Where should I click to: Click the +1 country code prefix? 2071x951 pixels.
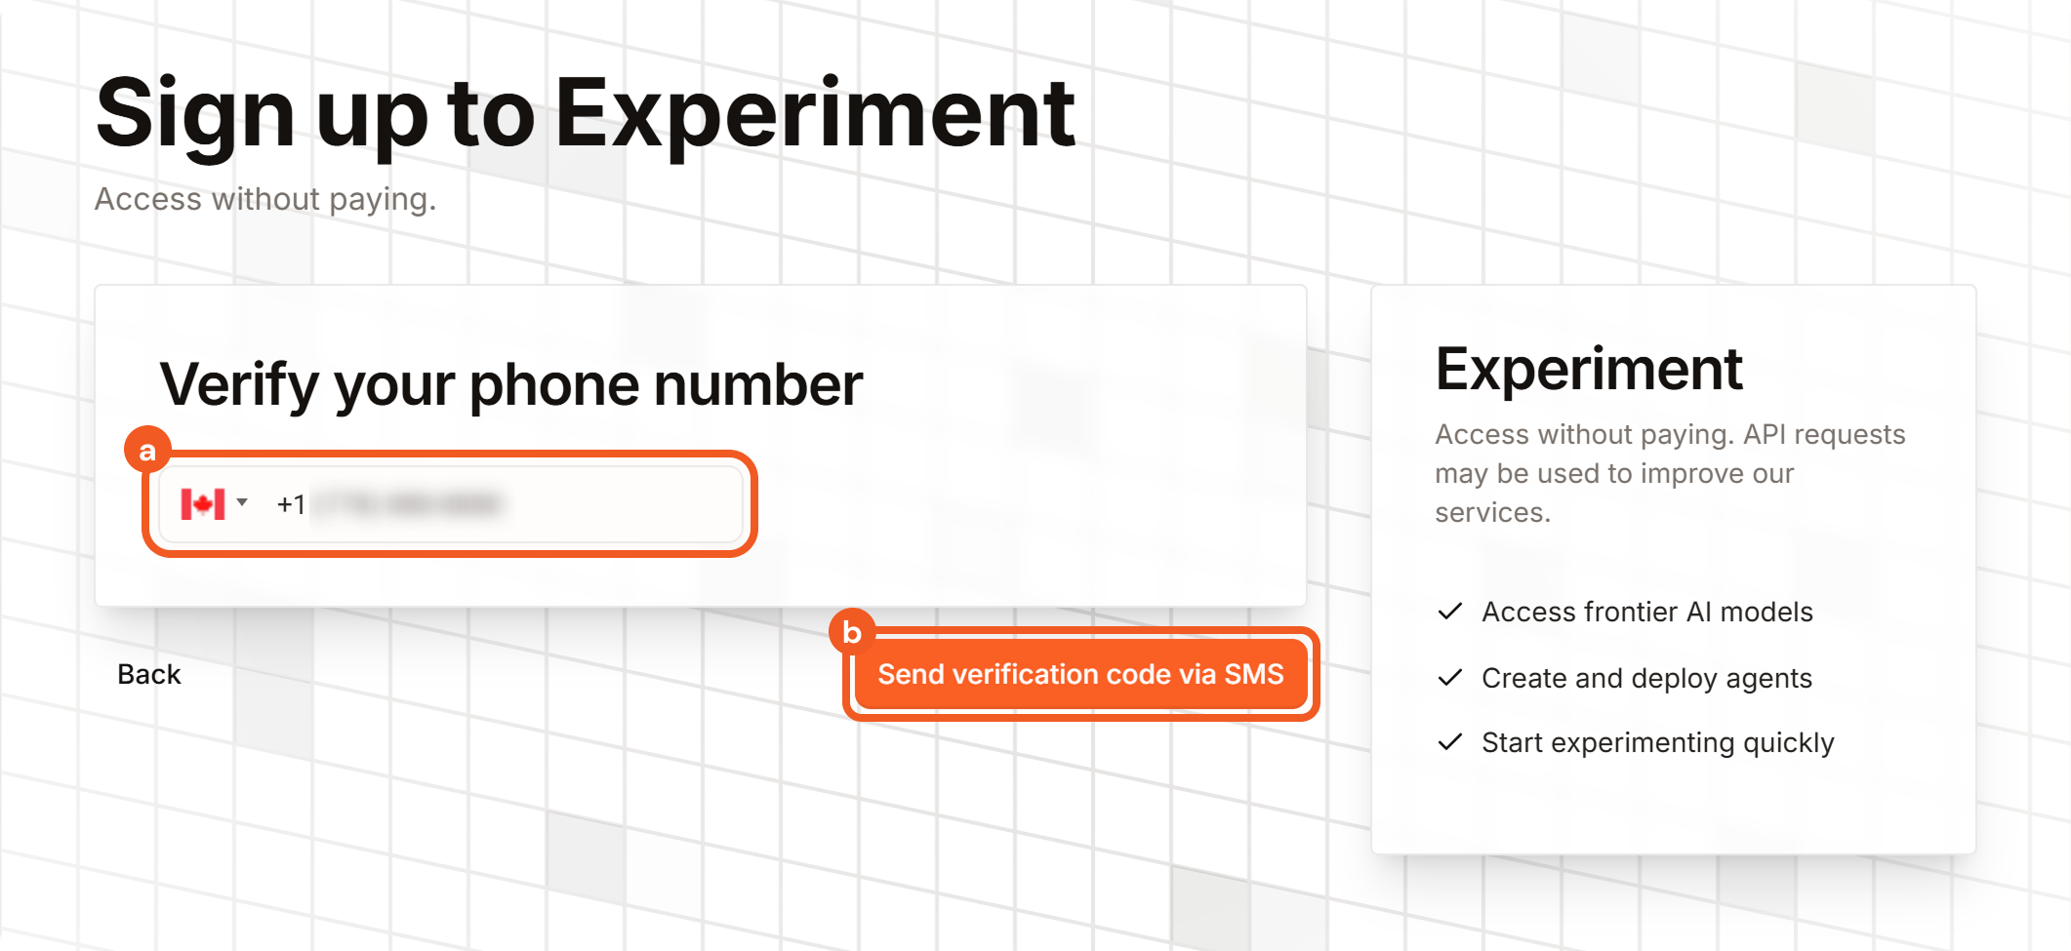291,504
